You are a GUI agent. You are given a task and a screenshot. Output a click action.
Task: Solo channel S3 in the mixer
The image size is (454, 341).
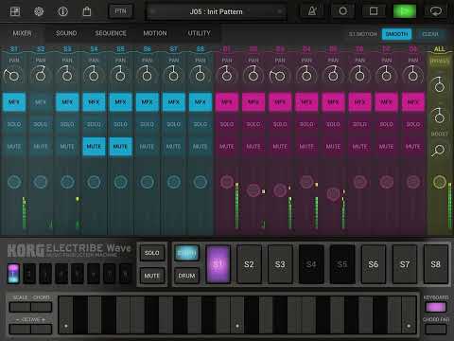click(x=67, y=124)
